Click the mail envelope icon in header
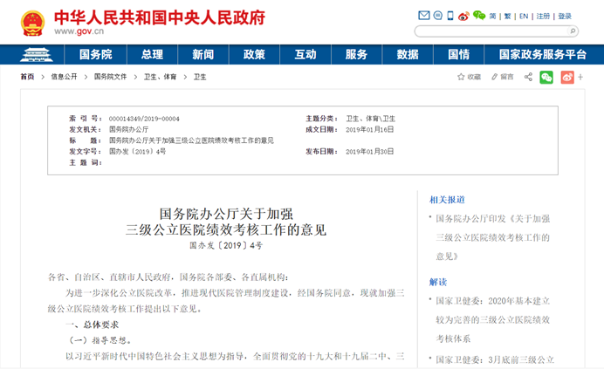The height and width of the screenshot is (369, 604). (424, 16)
